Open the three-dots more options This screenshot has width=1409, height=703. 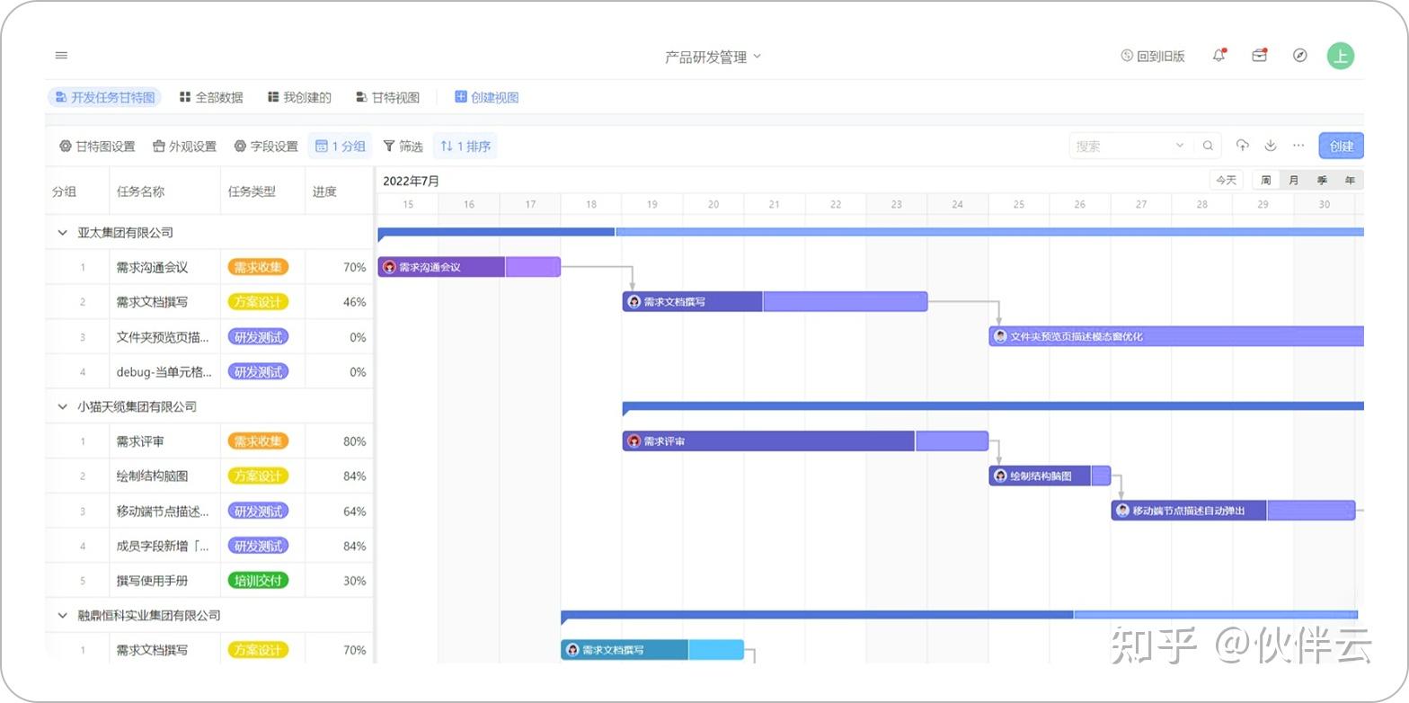tap(1298, 146)
